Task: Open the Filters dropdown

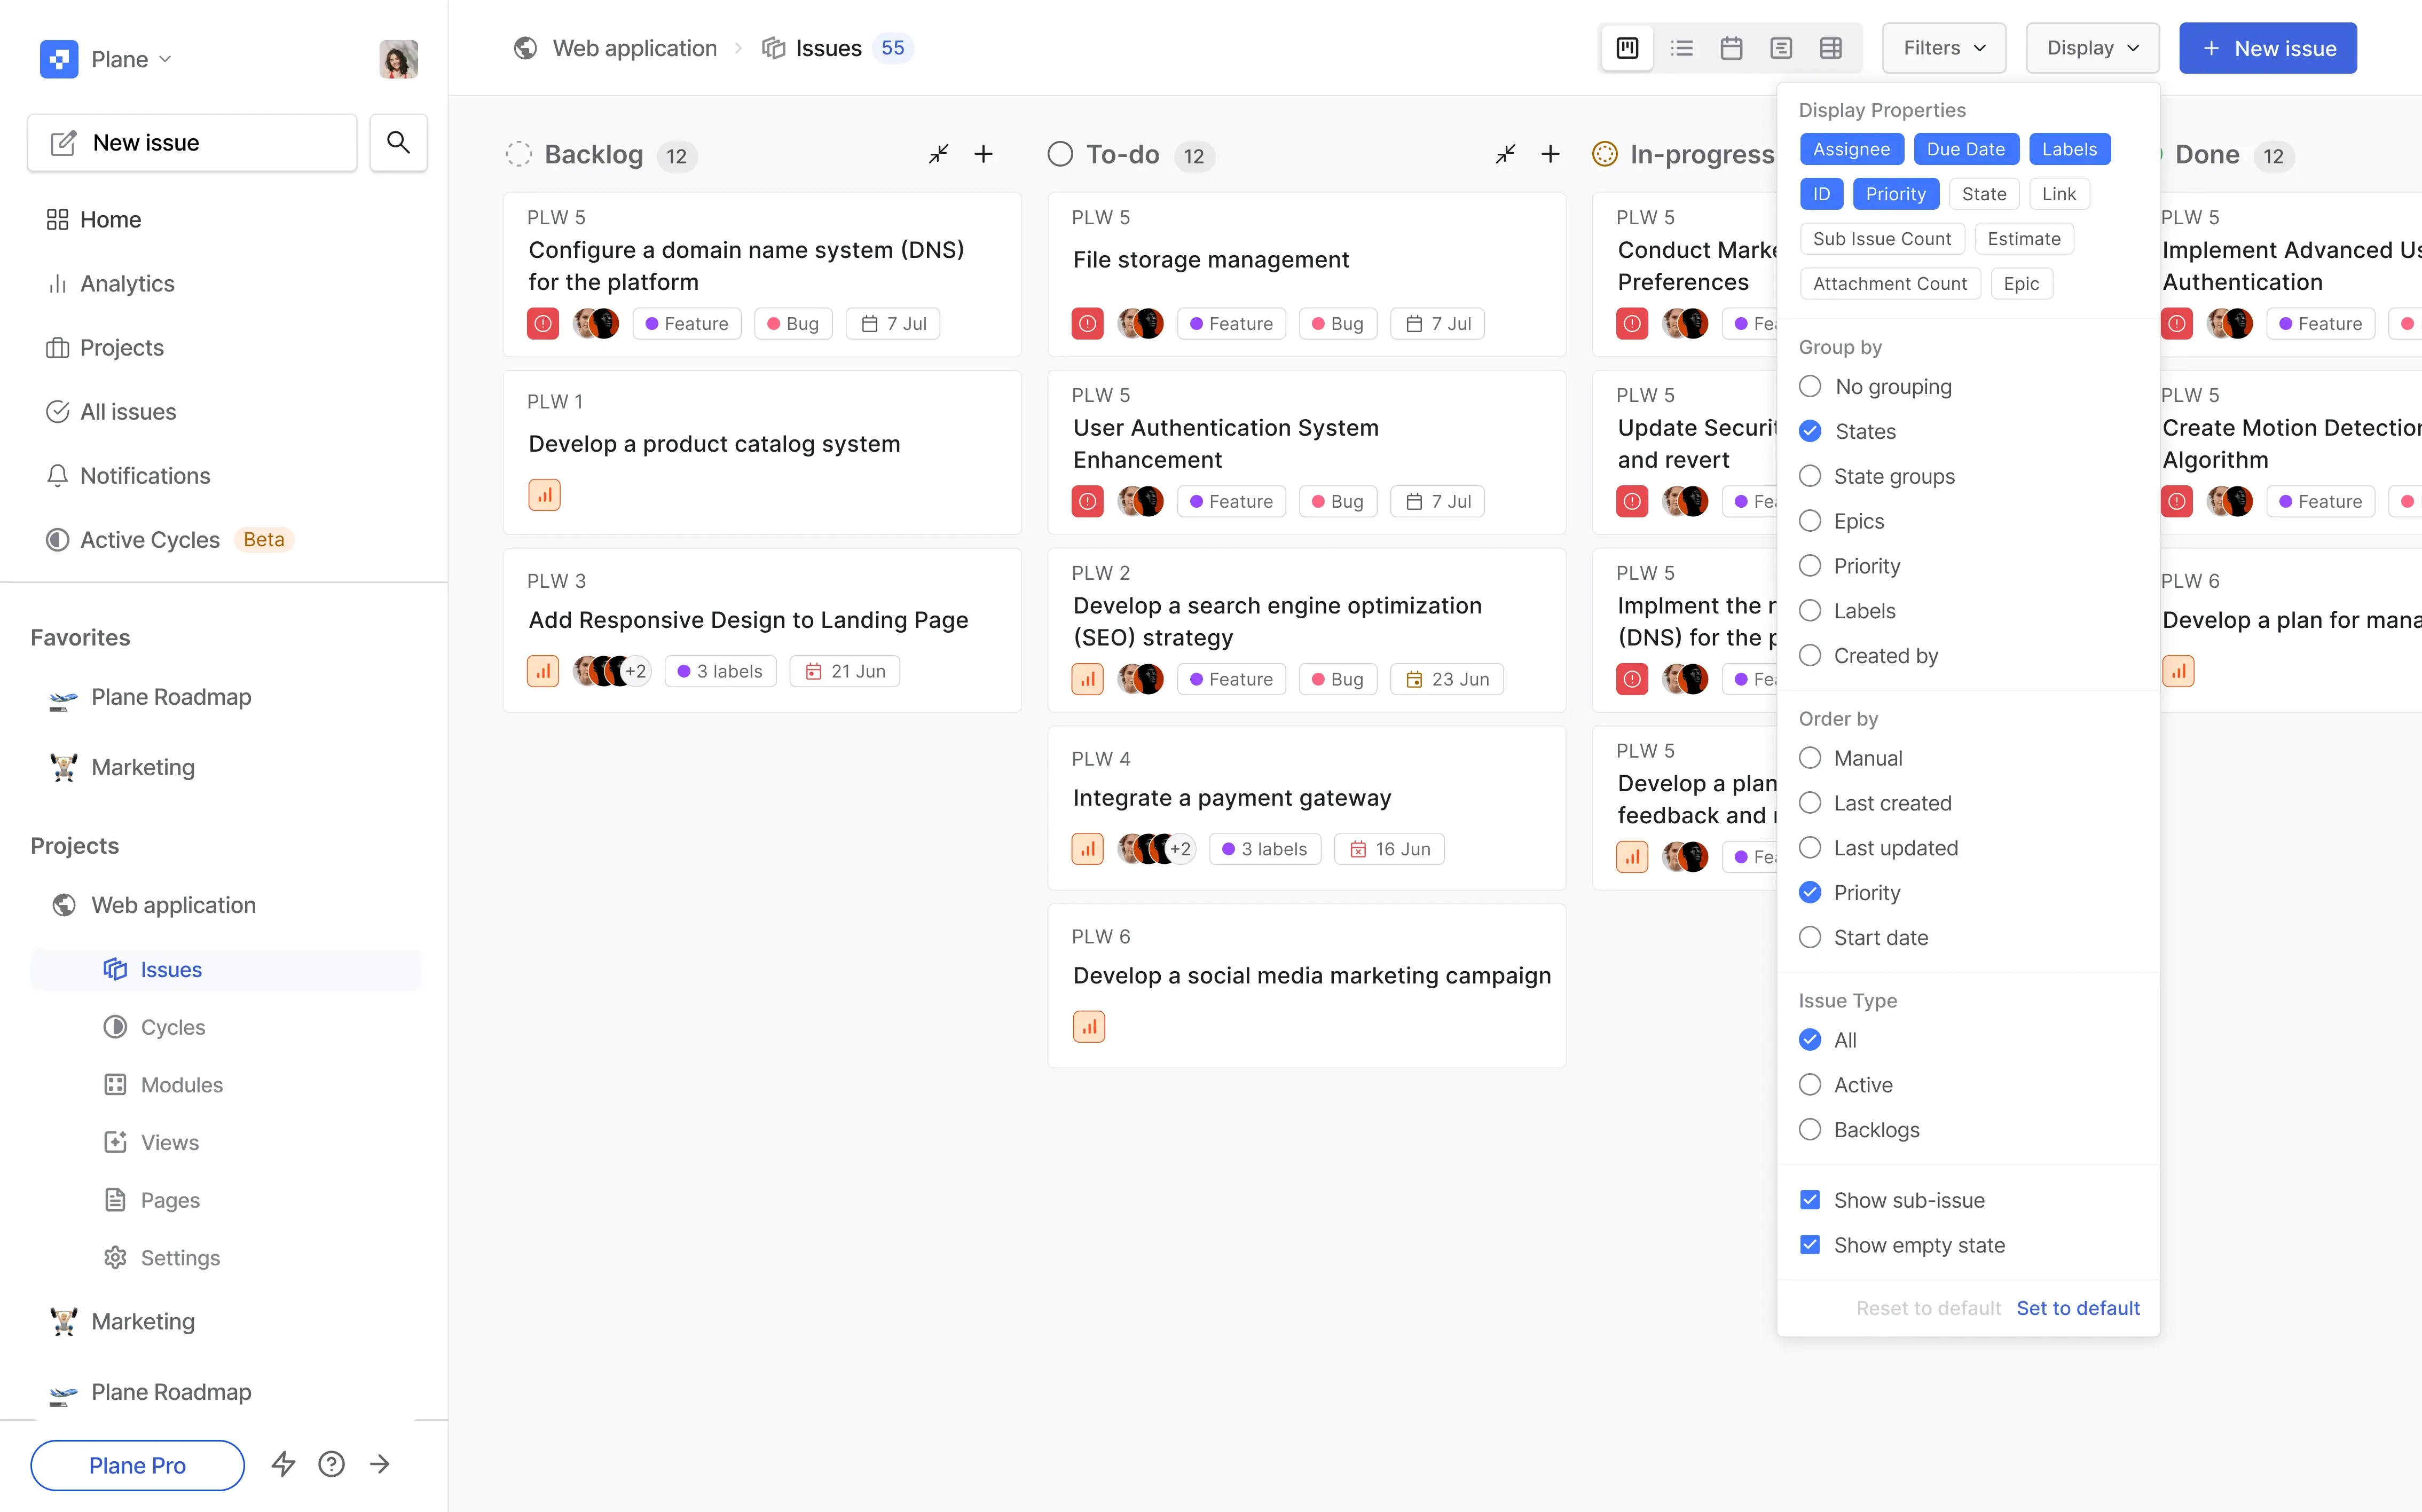Action: click(1943, 48)
